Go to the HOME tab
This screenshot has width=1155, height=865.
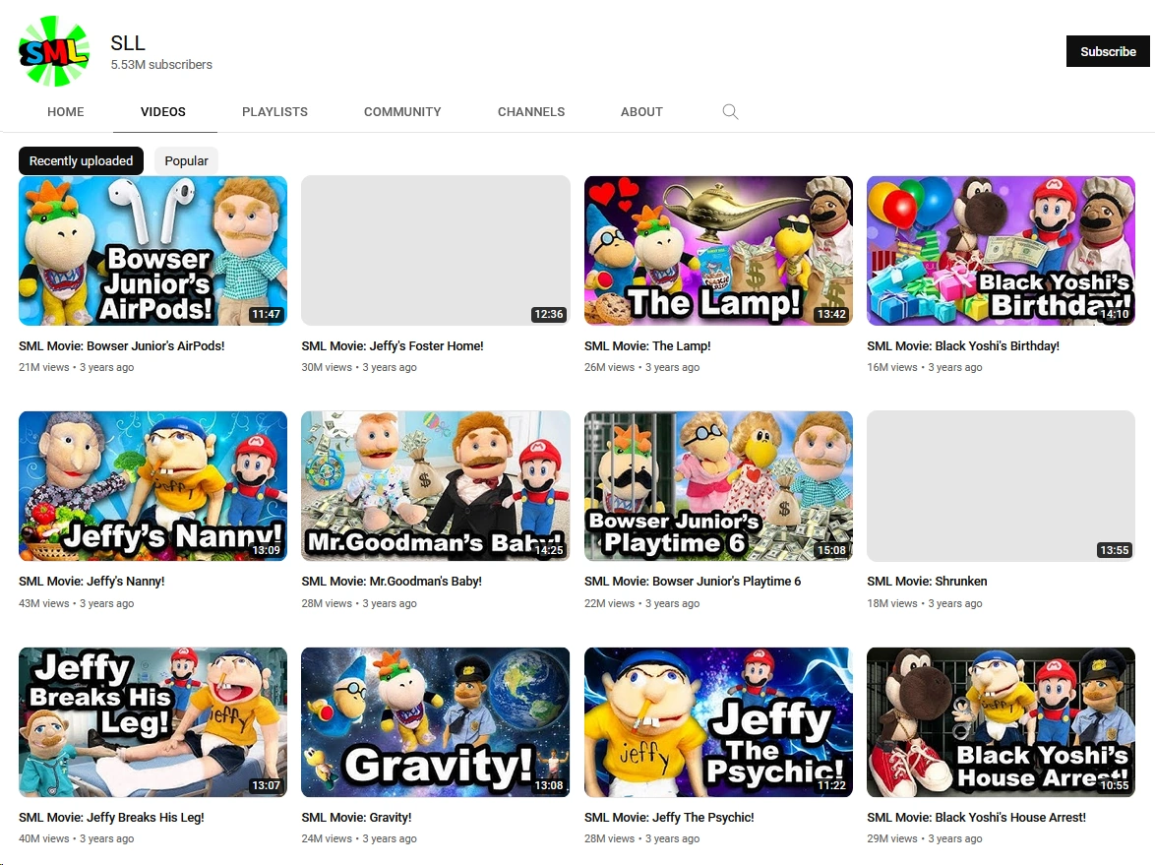coord(66,111)
